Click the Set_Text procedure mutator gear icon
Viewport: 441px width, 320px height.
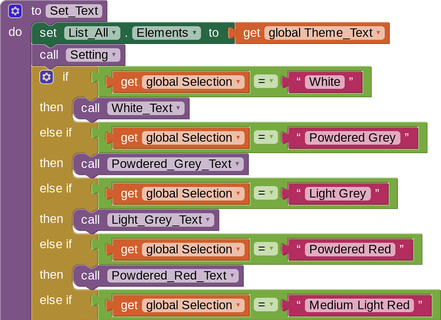(x=15, y=11)
